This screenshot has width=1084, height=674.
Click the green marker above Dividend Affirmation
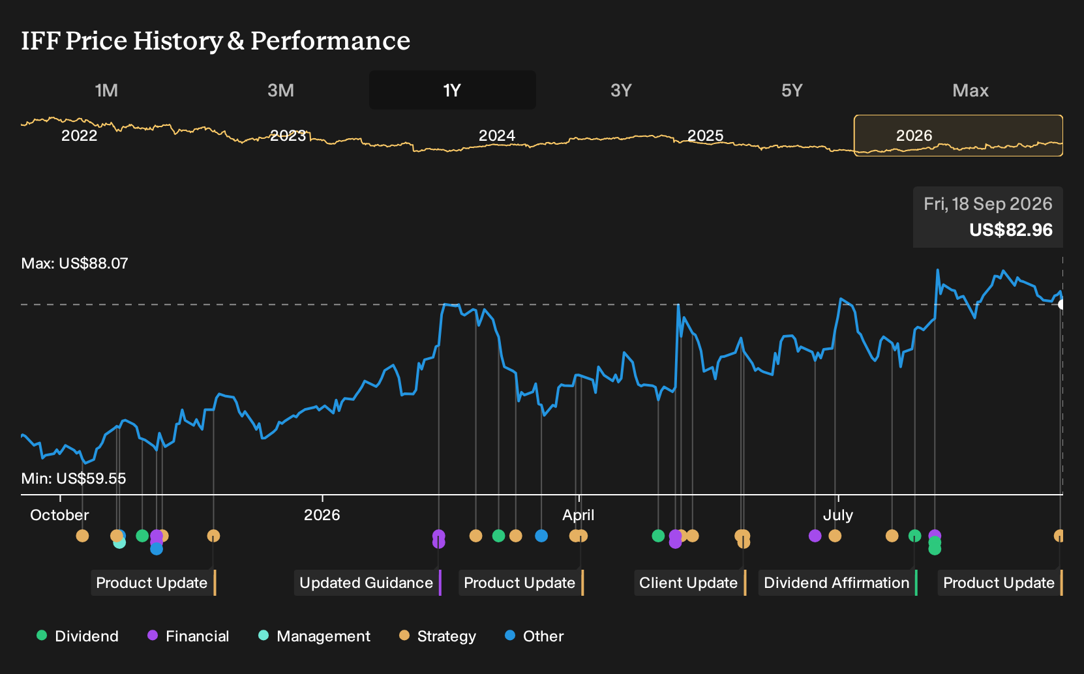(x=914, y=536)
